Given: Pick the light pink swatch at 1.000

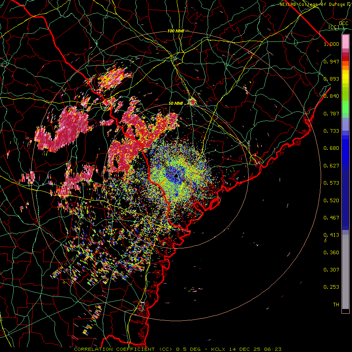Looking at the screenshot, I should (345, 42).
